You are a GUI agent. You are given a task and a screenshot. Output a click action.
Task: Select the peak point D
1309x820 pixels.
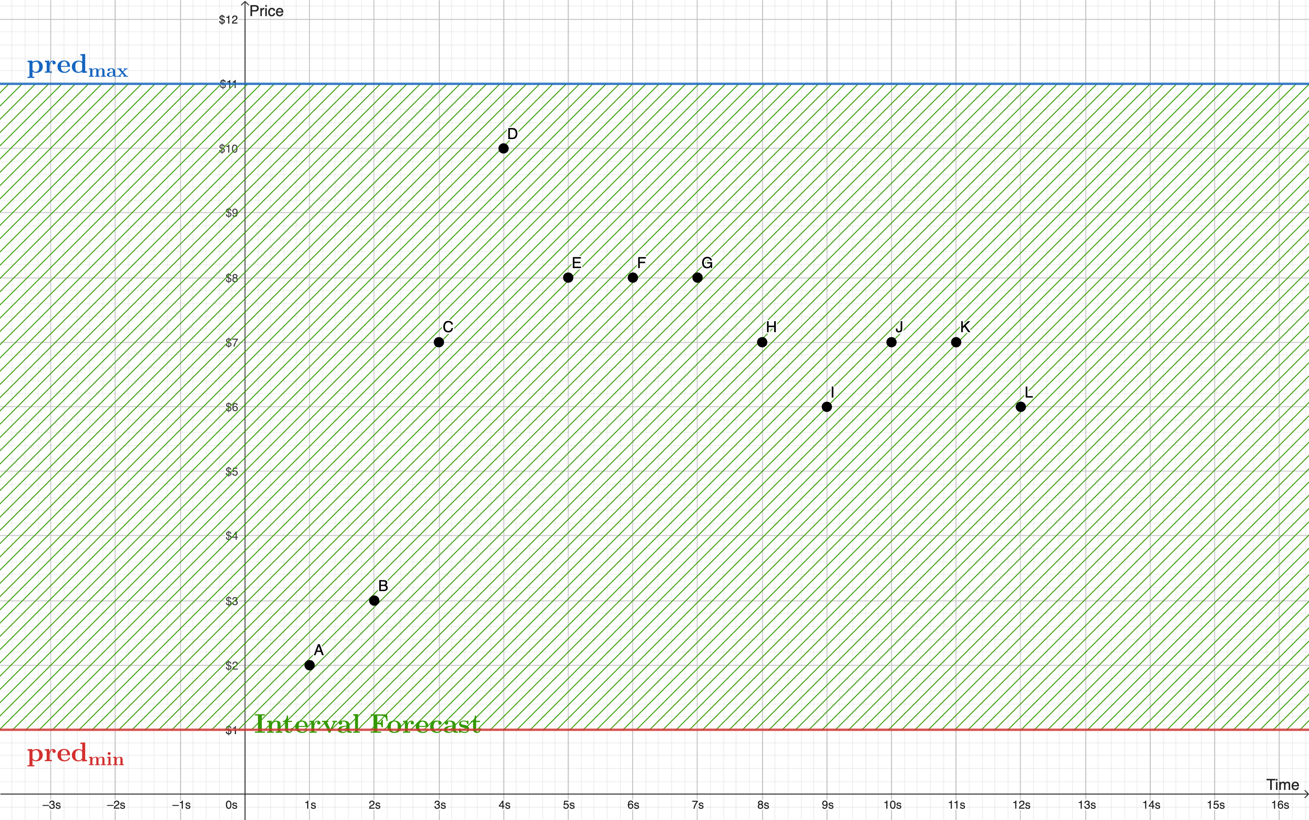point(503,148)
